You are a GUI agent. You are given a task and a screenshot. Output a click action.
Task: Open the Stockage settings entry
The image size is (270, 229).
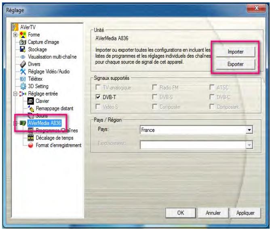[37, 50]
